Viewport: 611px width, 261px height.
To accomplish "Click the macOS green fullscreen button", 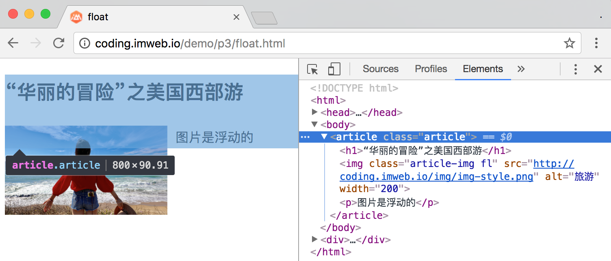I will point(45,13).
